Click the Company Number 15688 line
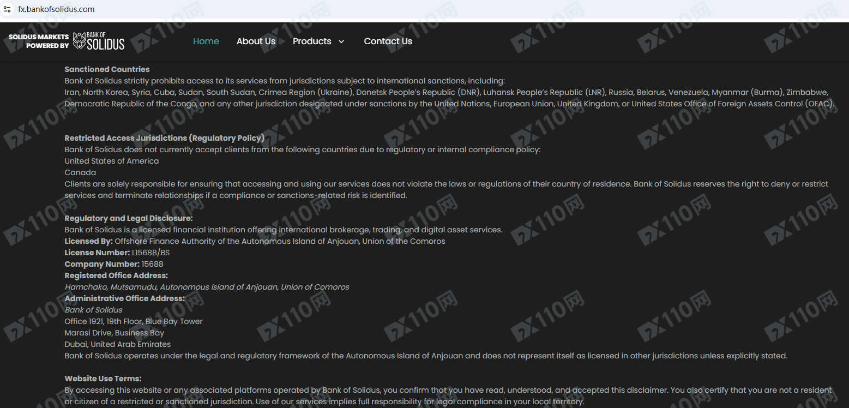Viewport: 849px width, 408px height. [x=113, y=264]
